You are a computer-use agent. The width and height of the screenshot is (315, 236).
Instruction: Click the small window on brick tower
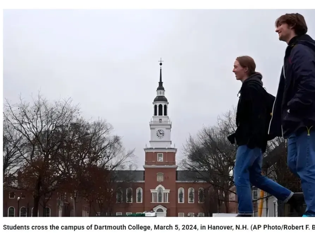click(x=160, y=157)
